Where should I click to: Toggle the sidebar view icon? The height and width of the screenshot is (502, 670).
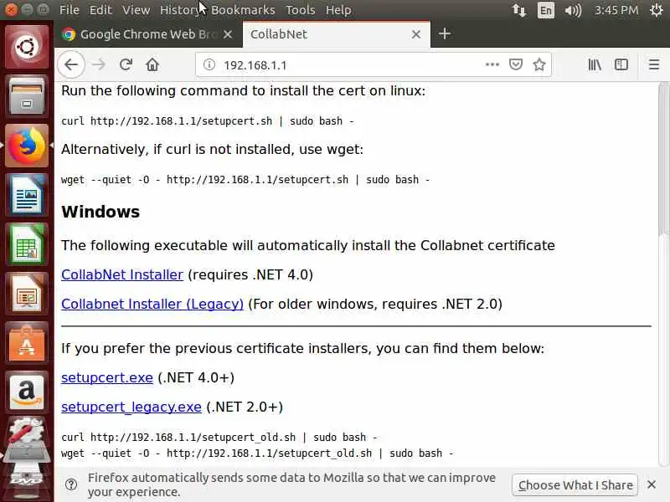(x=621, y=65)
